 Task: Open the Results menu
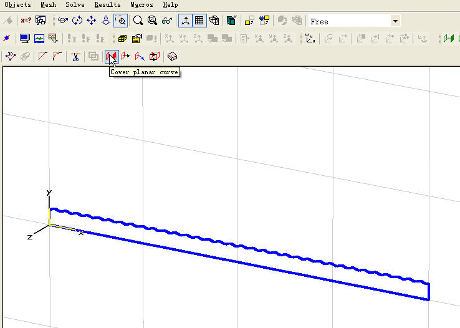107,4
